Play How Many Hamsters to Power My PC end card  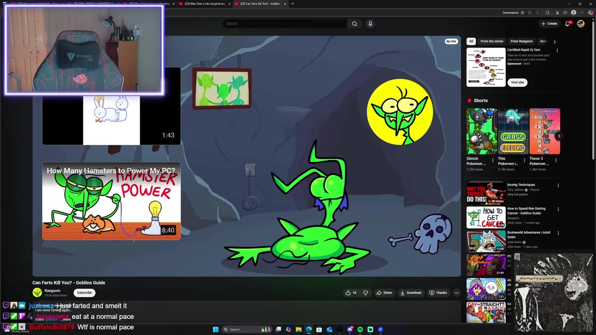pos(111,201)
